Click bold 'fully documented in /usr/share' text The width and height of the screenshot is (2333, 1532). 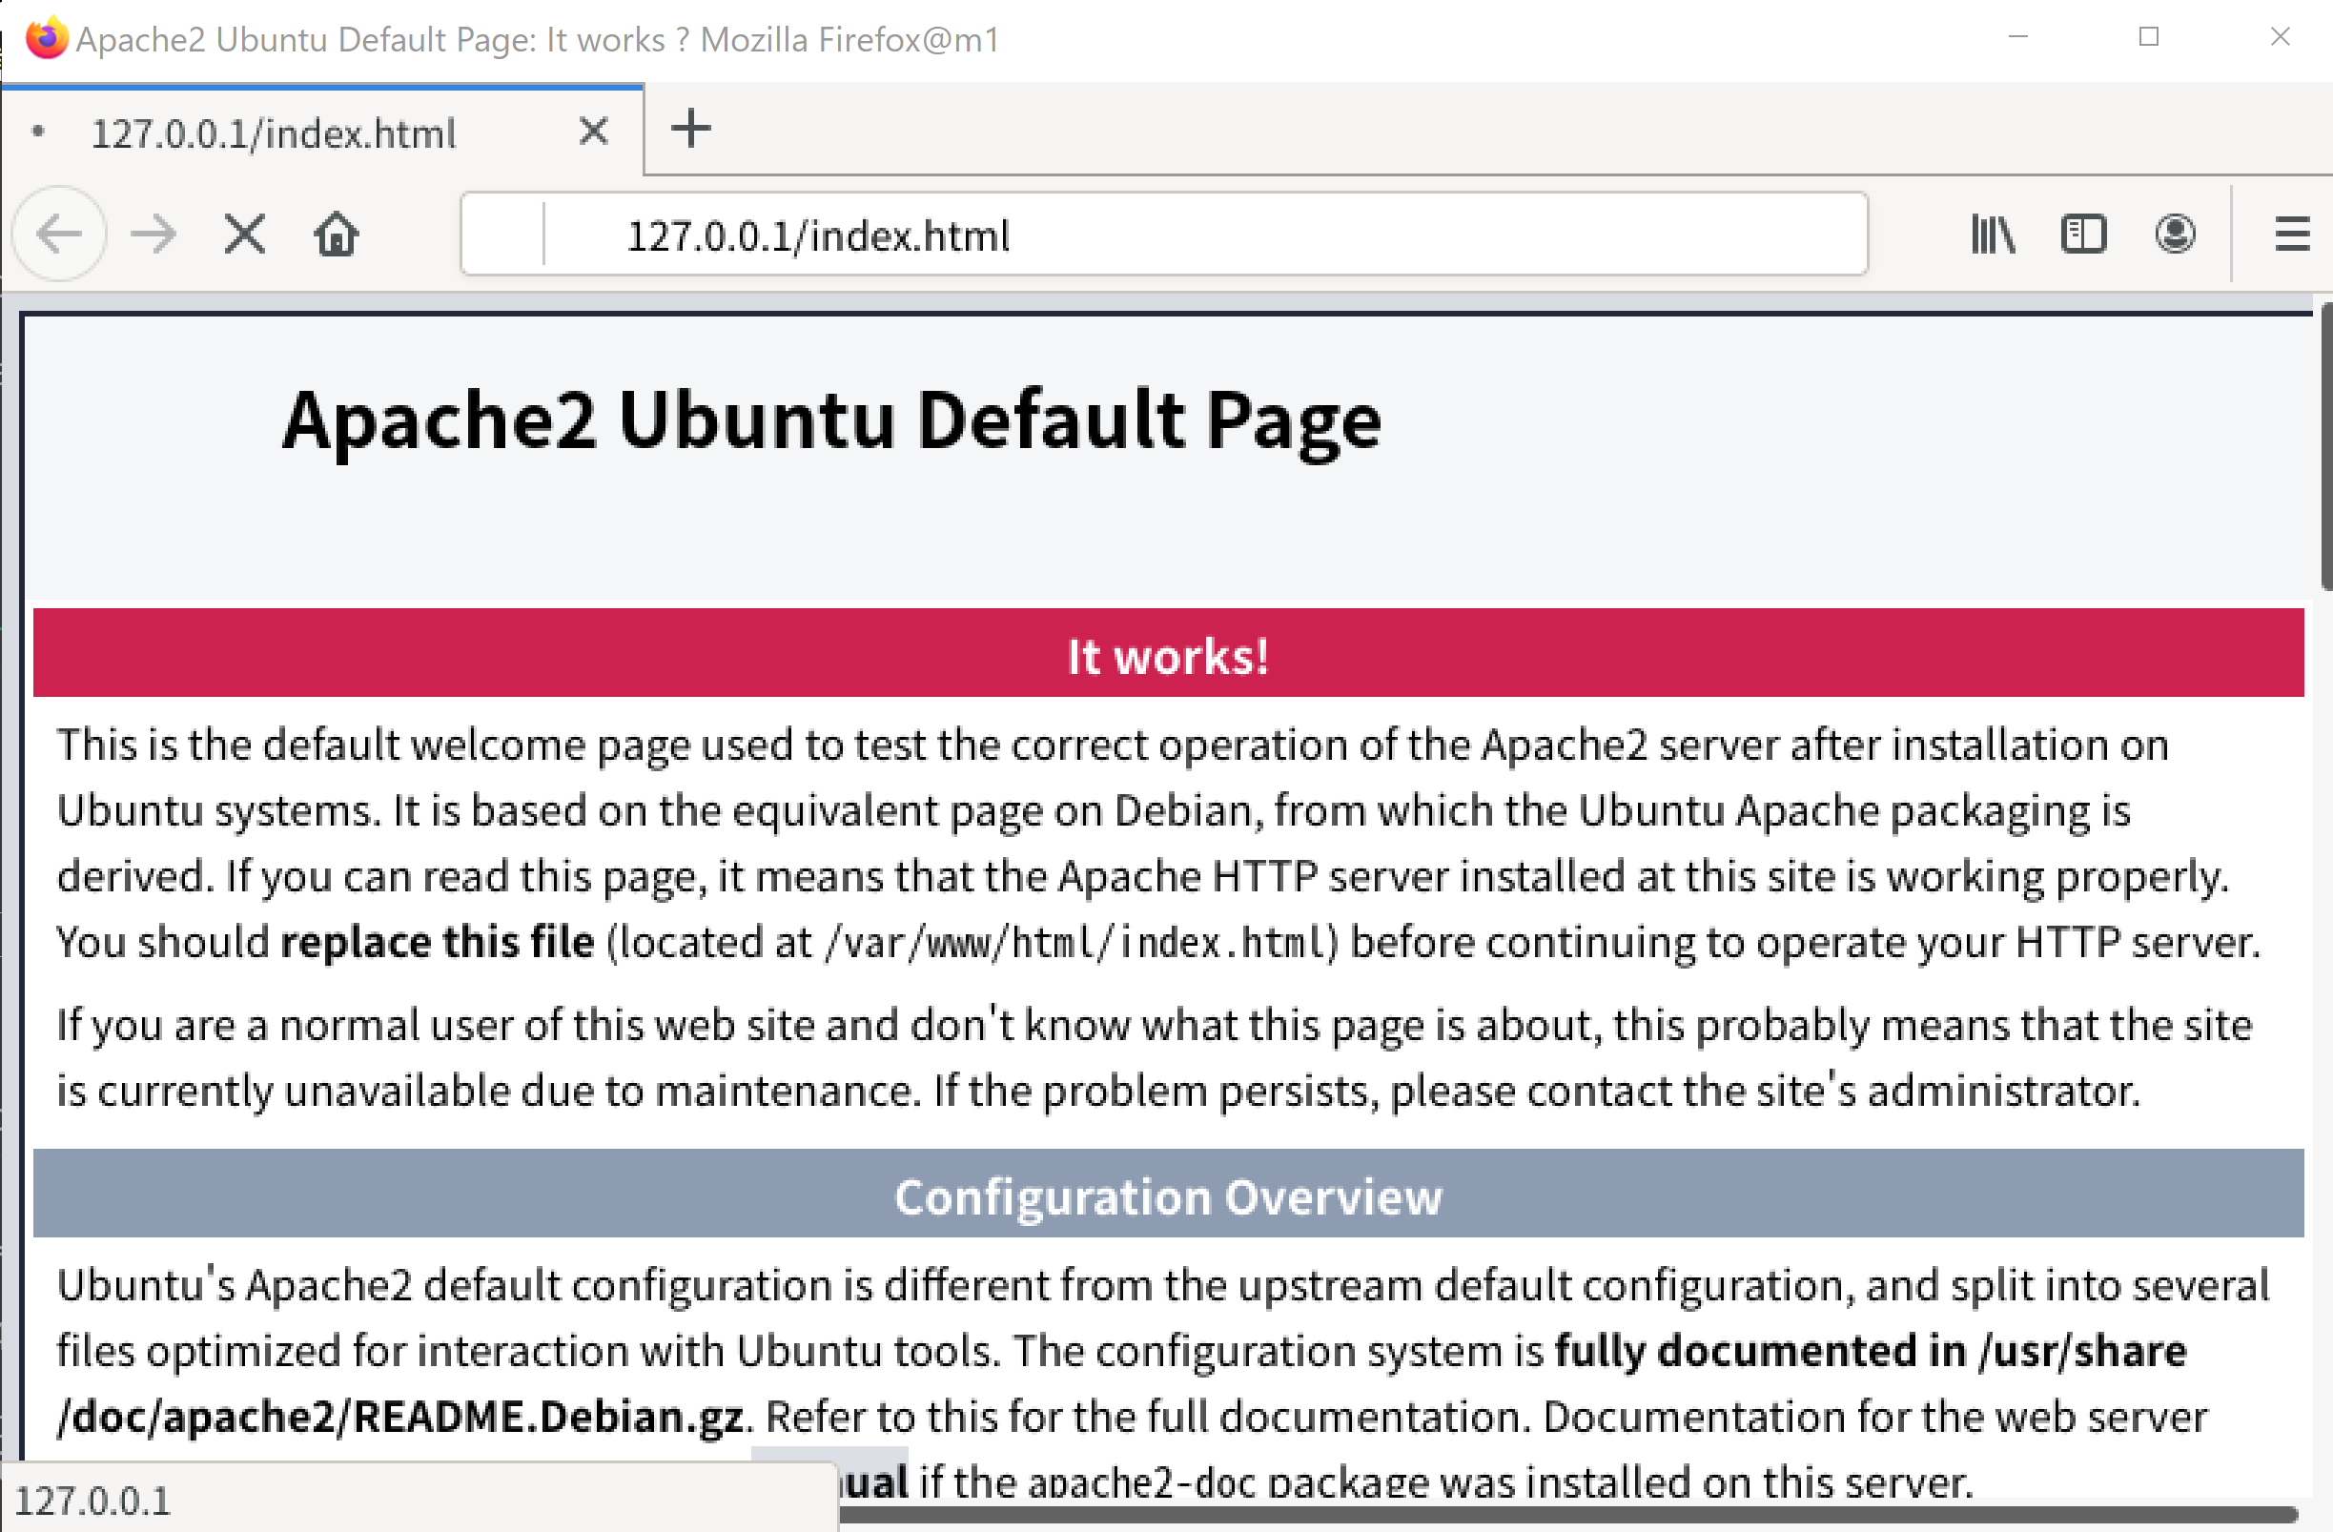1871,1351
